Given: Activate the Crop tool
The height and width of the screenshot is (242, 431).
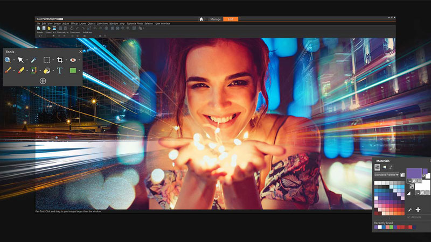Looking at the screenshot, I should [60, 60].
